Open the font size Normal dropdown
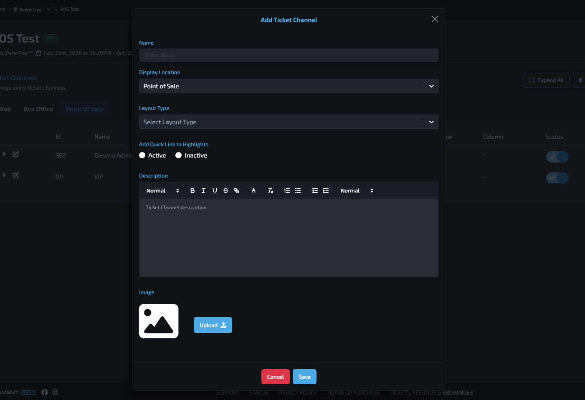 point(357,191)
